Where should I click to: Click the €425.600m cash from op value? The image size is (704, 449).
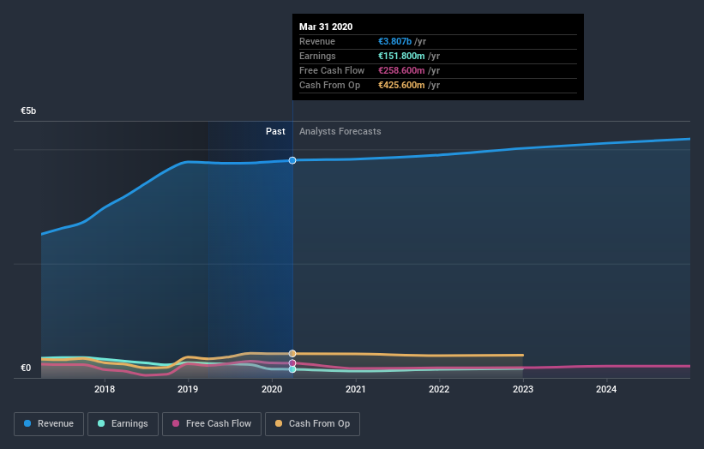(401, 85)
